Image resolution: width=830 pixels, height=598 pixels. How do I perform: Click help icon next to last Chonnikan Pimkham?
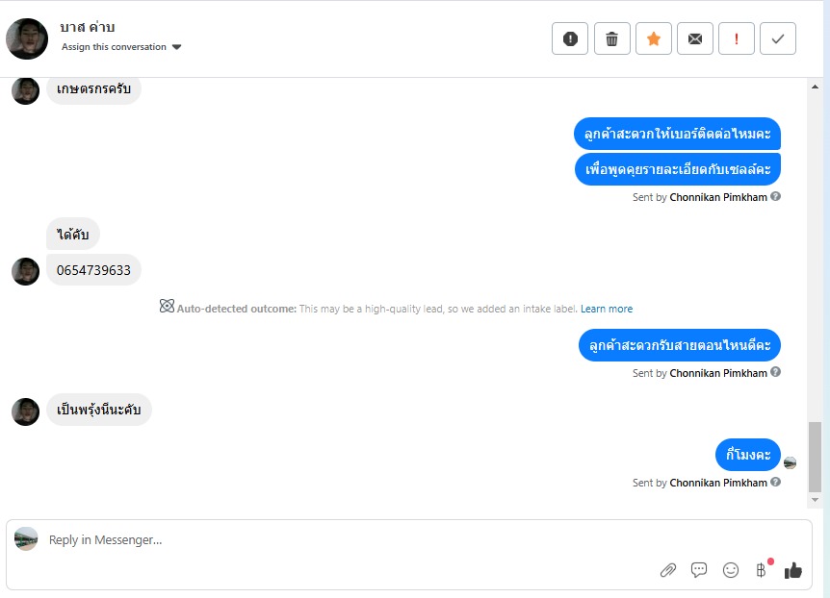point(776,483)
